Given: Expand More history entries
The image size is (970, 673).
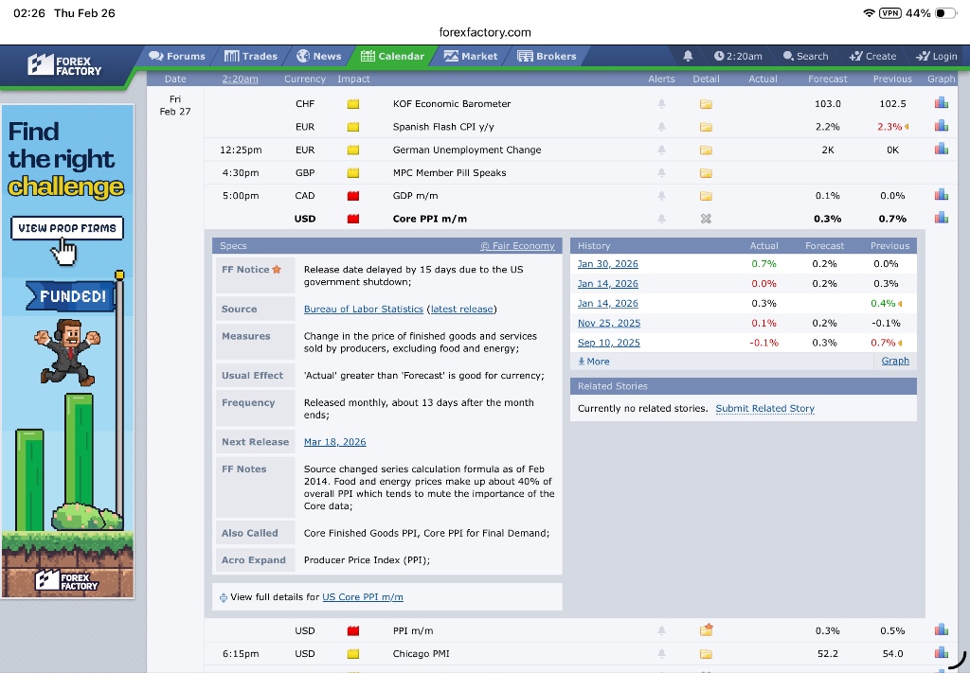Looking at the screenshot, I should click(x=594, y=362).
